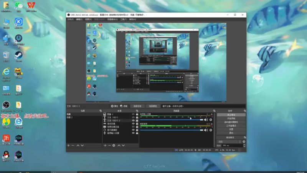Remove selected scene with minus icon

[x=73, y=146]
